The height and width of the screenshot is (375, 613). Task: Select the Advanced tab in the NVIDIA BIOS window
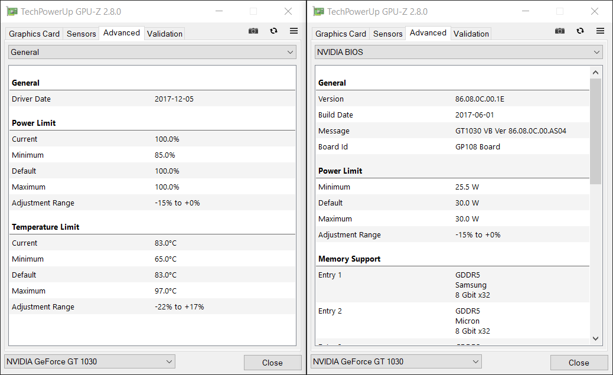[x=428, y=33]
